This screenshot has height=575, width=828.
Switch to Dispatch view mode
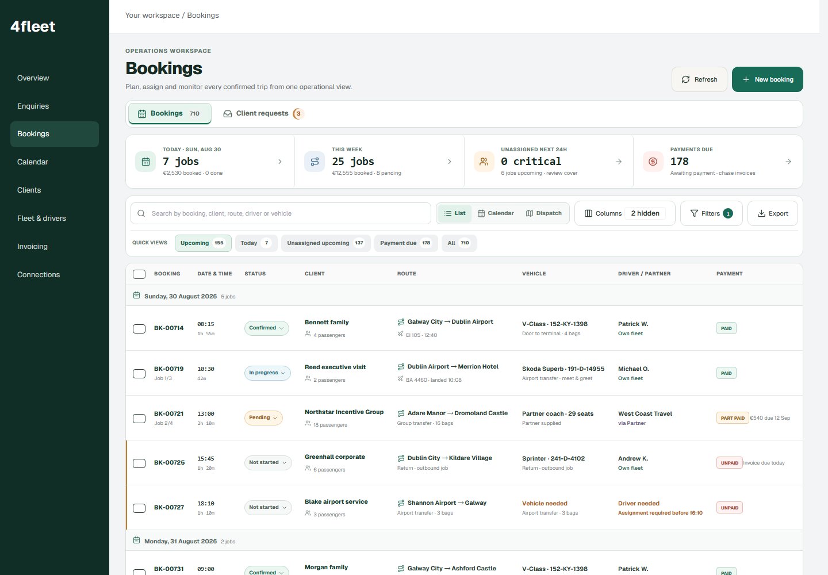click(x=543, y=213)
